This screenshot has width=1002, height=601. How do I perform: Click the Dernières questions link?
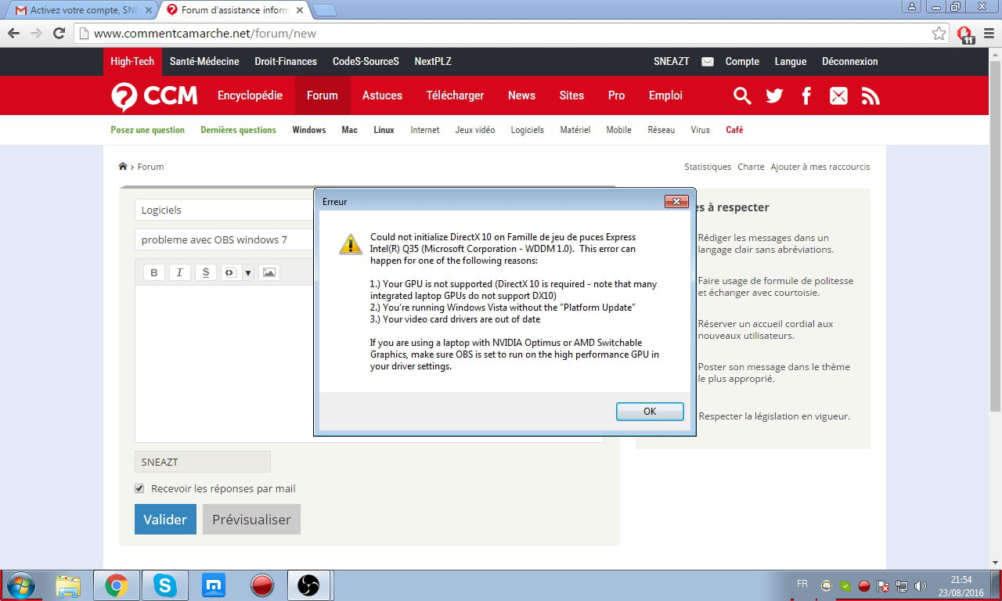point(238,130)
